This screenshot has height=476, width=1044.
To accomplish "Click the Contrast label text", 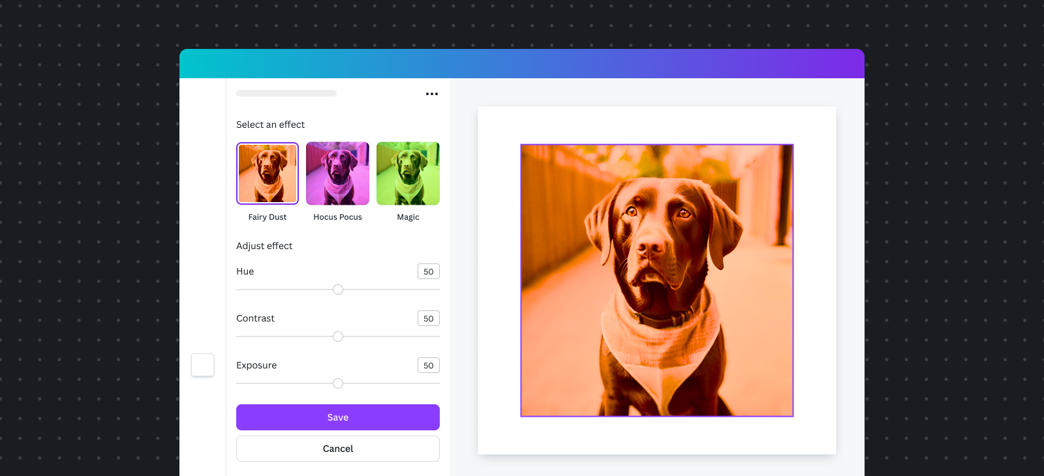I will pyautogui.click(x=255, y=318).
